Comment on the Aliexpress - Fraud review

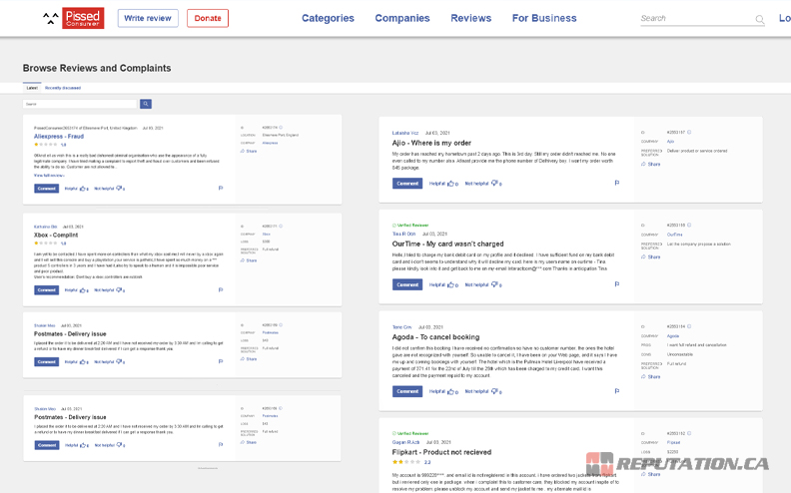coord(46,189)
